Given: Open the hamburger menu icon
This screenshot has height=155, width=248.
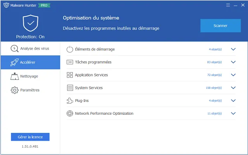Looking at the screenshot, I should coord(228,5).
